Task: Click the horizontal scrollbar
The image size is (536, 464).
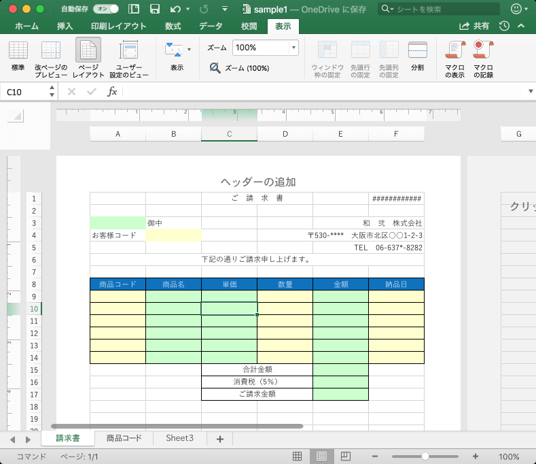Action: click(177, 427)
